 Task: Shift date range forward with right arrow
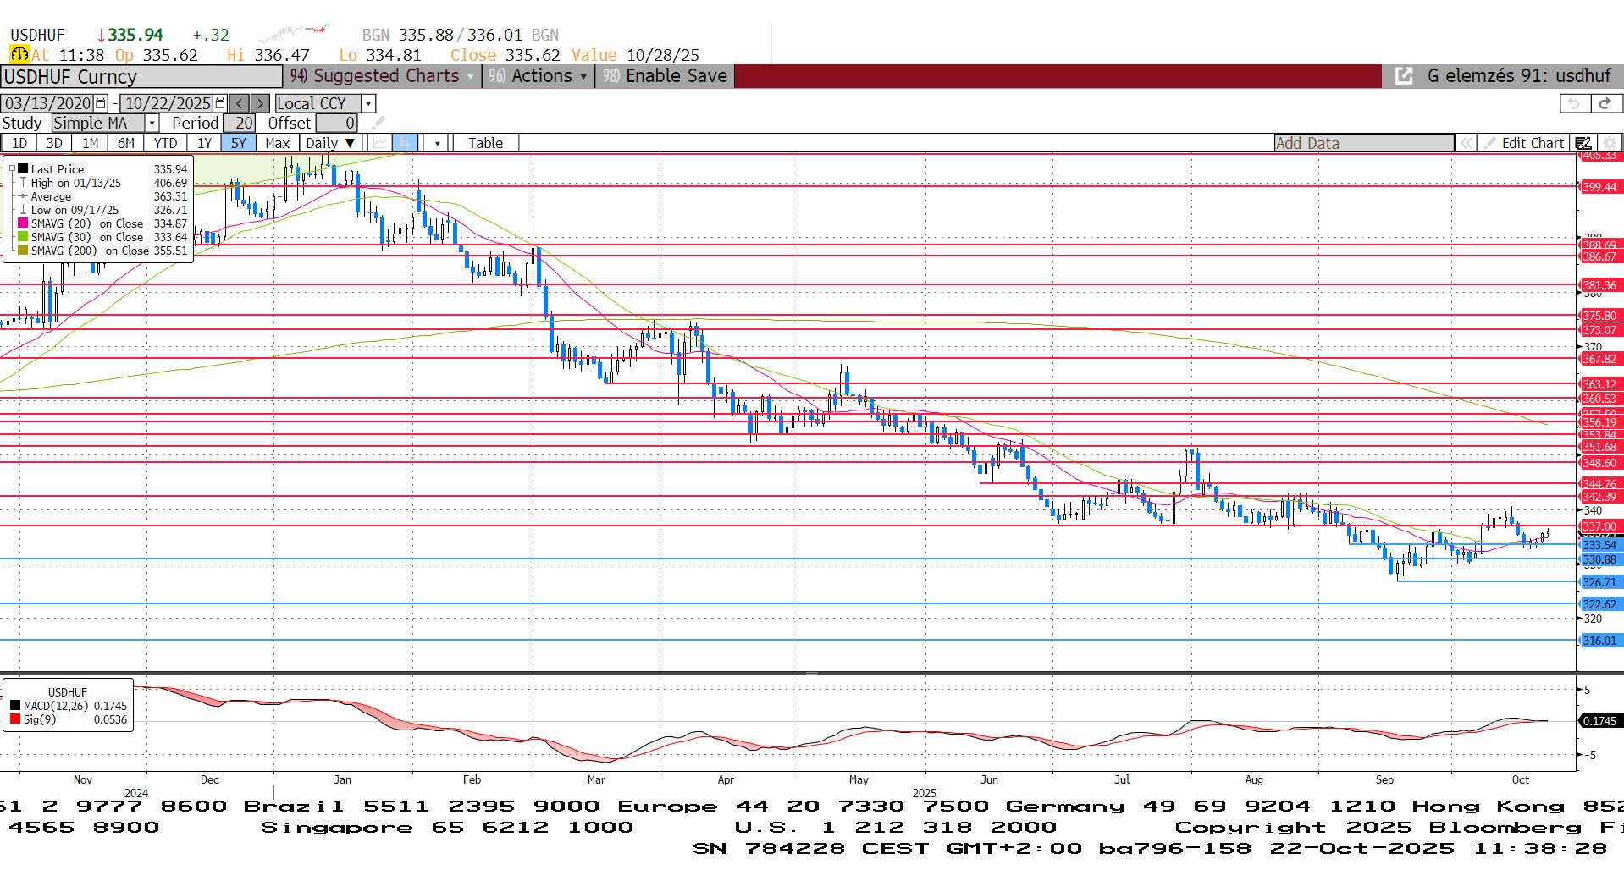[261, 103]
